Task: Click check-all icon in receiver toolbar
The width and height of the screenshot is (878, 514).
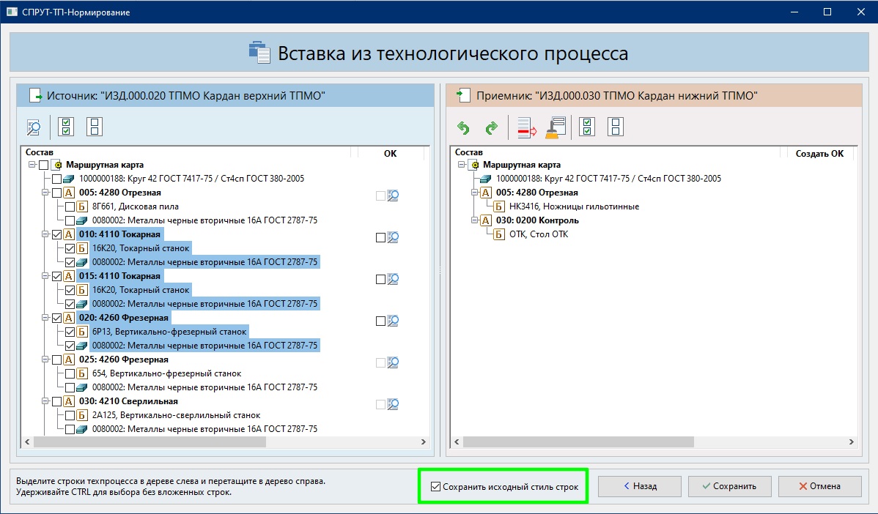Action: pos(587,128)
